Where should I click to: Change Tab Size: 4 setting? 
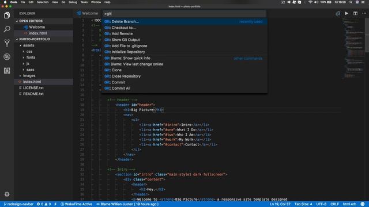click(x=303, y=204)
